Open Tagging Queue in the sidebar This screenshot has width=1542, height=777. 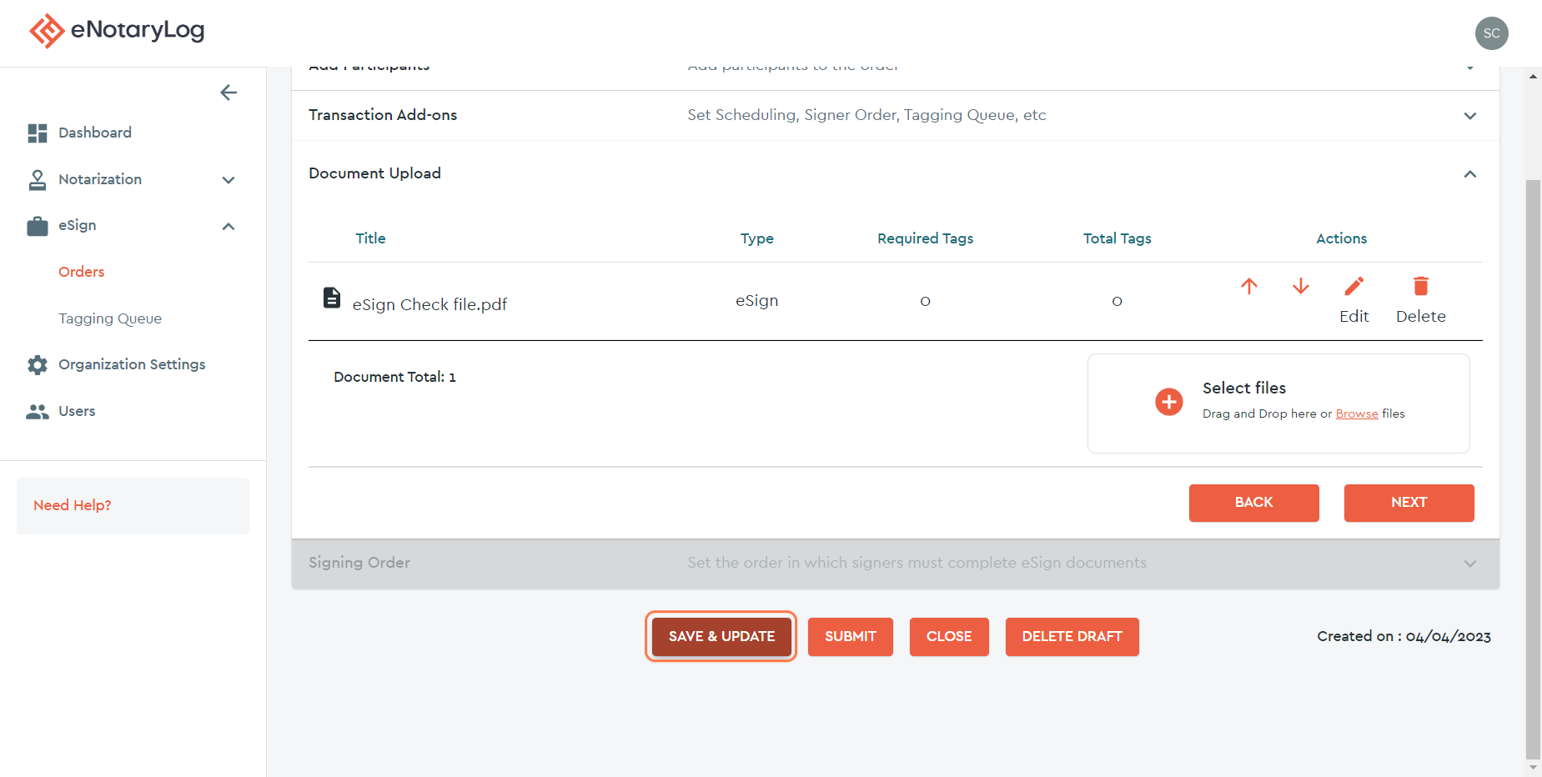point(110,318)
